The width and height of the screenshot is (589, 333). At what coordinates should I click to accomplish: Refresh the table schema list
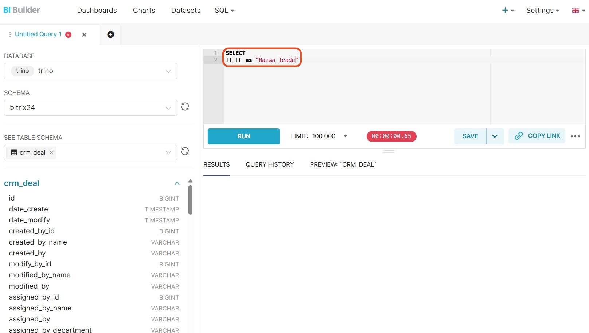(x=185, y=151)
